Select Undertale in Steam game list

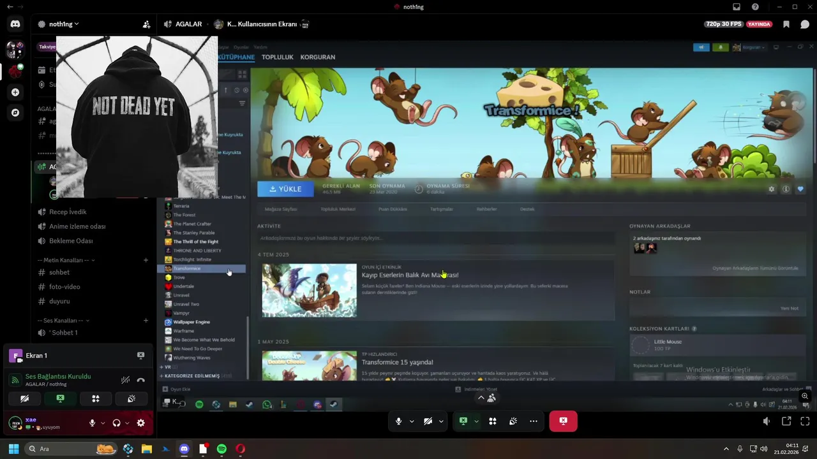coord(183,286)
